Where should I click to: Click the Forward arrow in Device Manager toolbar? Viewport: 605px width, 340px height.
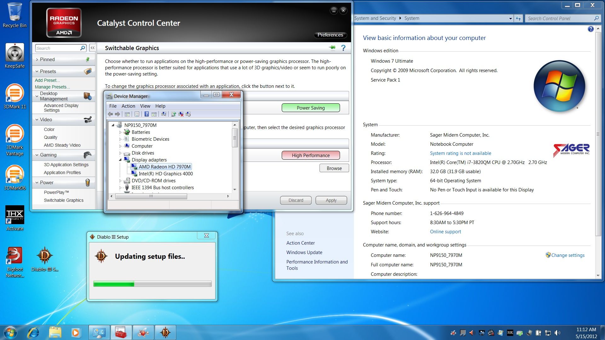[x=118, y=114]
